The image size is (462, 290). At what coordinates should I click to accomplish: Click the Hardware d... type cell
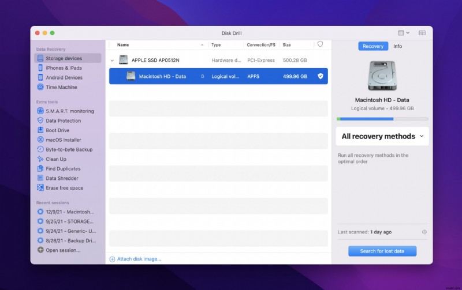[x=226, y=61]
